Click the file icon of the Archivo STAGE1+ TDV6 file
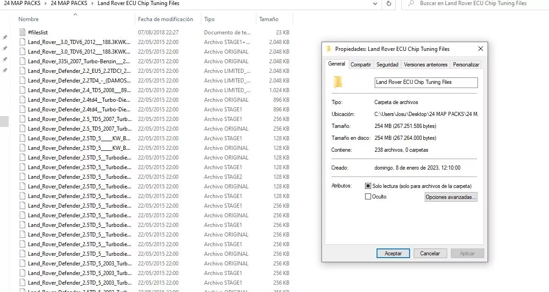 tap(22, 42)
